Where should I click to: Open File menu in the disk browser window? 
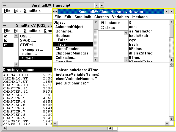coord(7,31)
